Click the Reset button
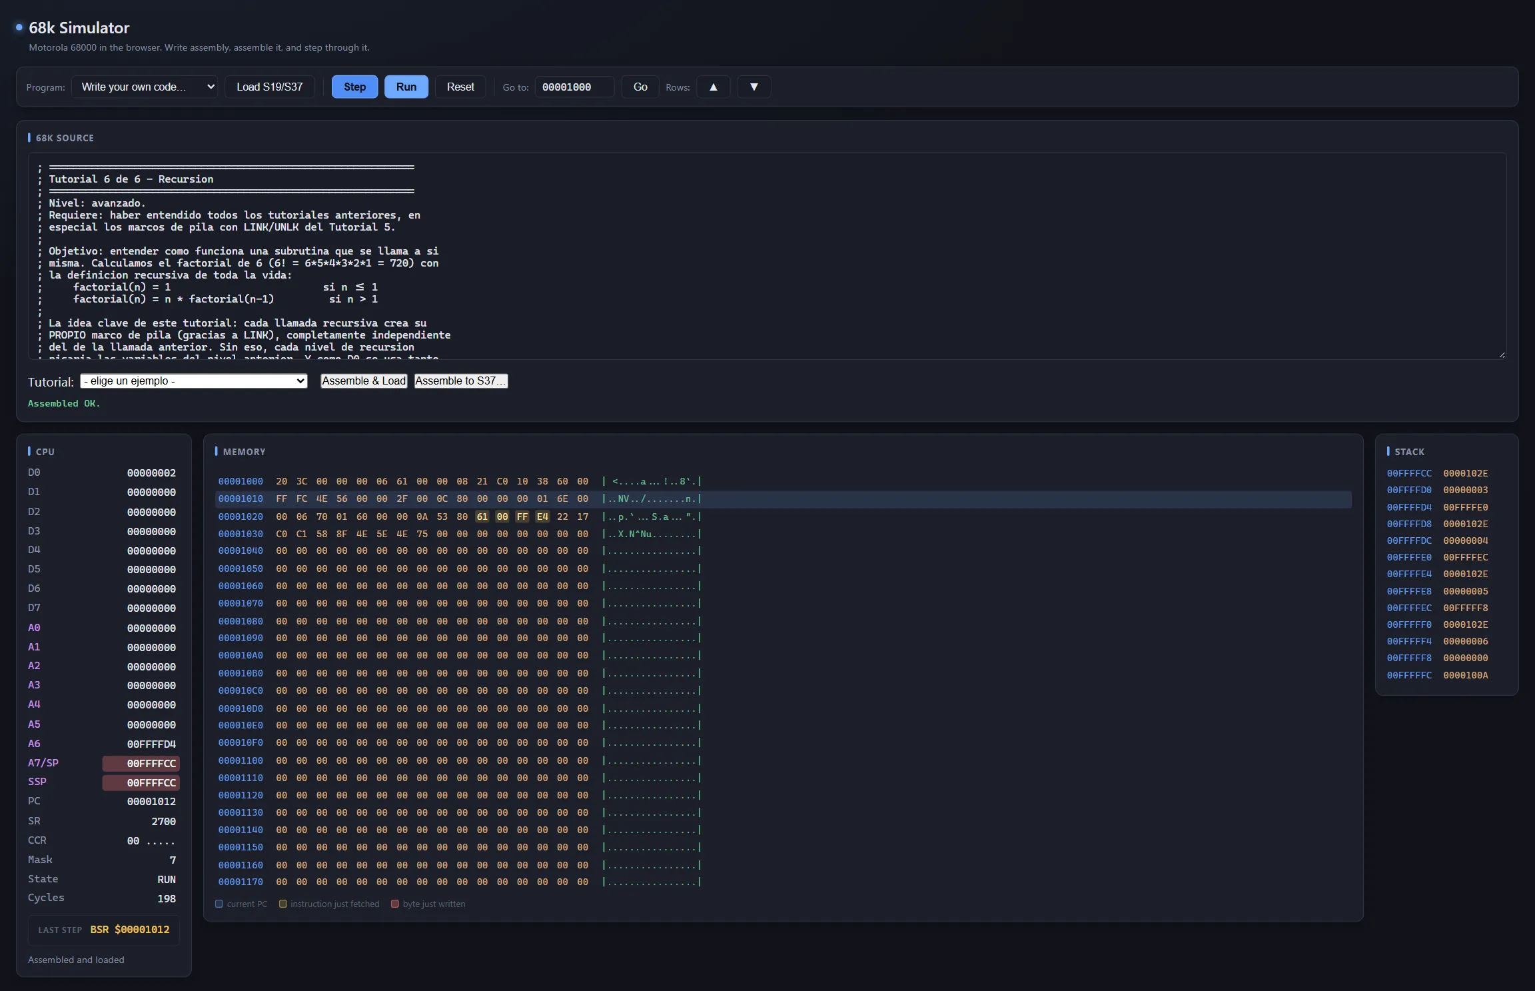The image size is (1535, 991). tap(460, 87)
